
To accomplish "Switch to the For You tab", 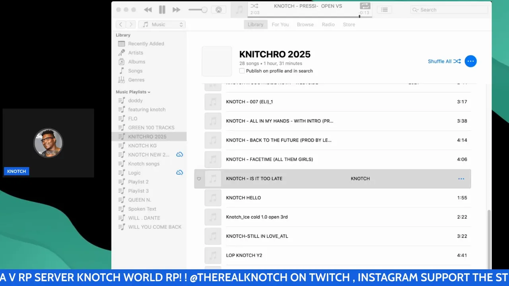I will (x=280, y=25).
